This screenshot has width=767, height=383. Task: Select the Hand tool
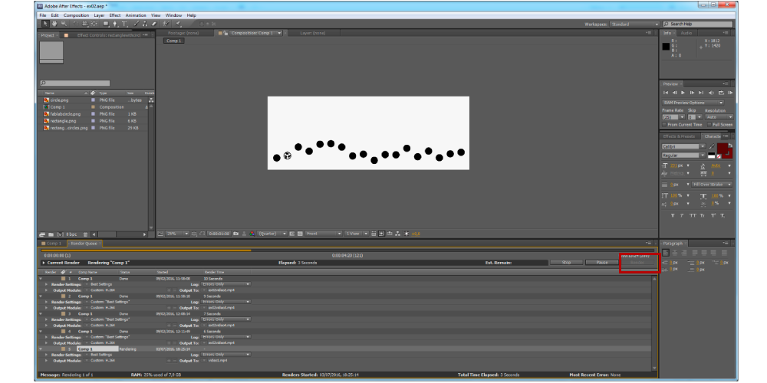[x=54, y=24]
